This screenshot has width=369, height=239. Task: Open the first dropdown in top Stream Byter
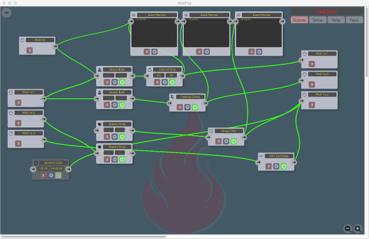click(x=109, y=75)
